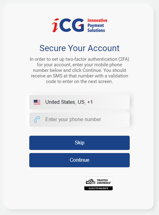Click the black CLICK TO VALIDATE strip
The height and width of the screenshot is (215, 159).
pyautogui.click(x=99, y=188)
